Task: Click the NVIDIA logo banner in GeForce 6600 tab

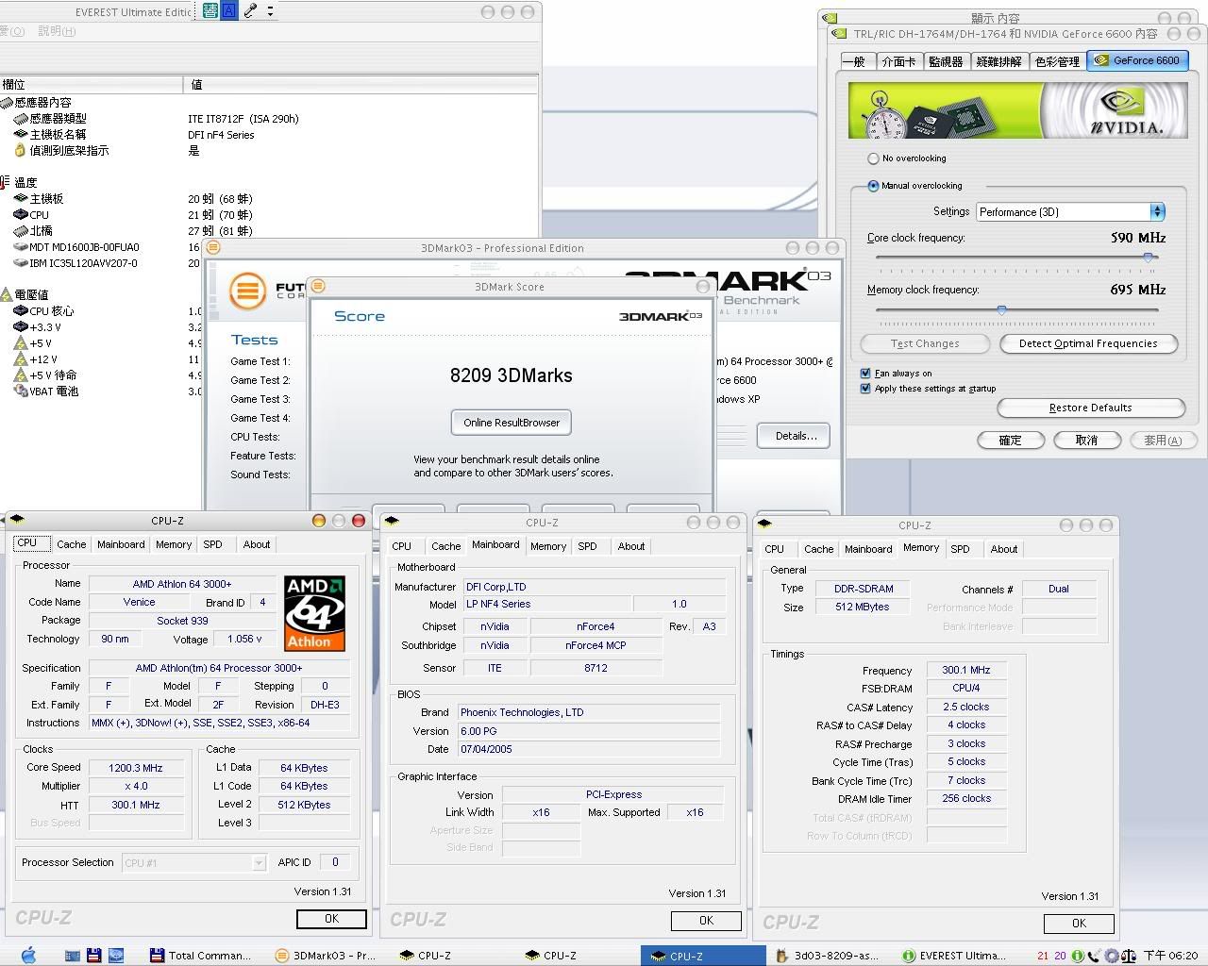Action: [1017, 110]
